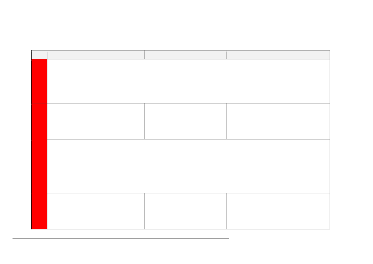Viewport: 373px width, 264px height.
Task: Click blank margin right of the table
Action: [x=352, y=140]
